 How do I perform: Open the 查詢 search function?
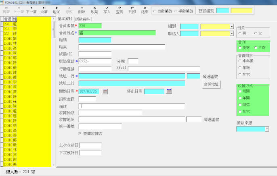[120, 10]
